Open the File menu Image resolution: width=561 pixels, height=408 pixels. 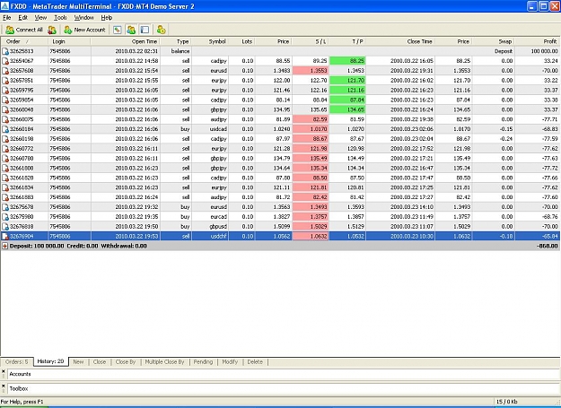tap(7, 18)
